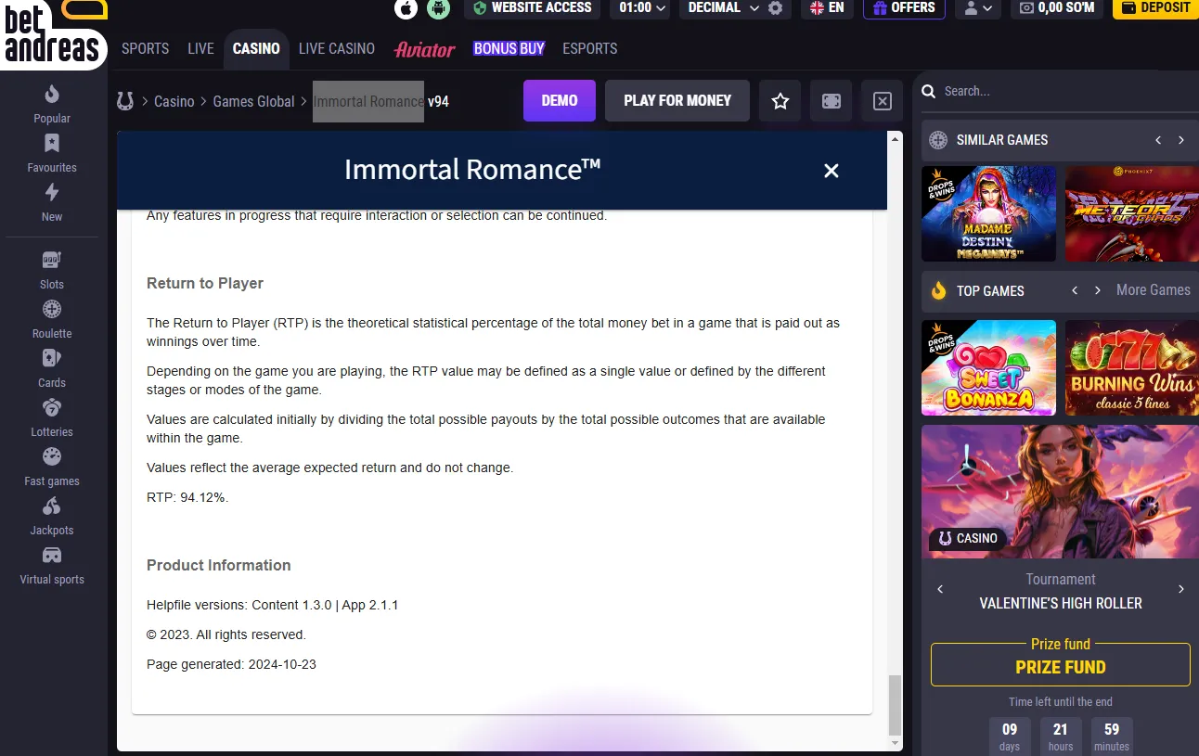Screen dimensions: 1199x756
Task: Open the Favourites category in sidebar
Action: click(x=52, y=153)
